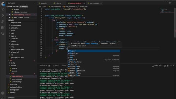
Task: Add a new terminal with plus icon
Action: pyautogui.click(x=160, y=66)
